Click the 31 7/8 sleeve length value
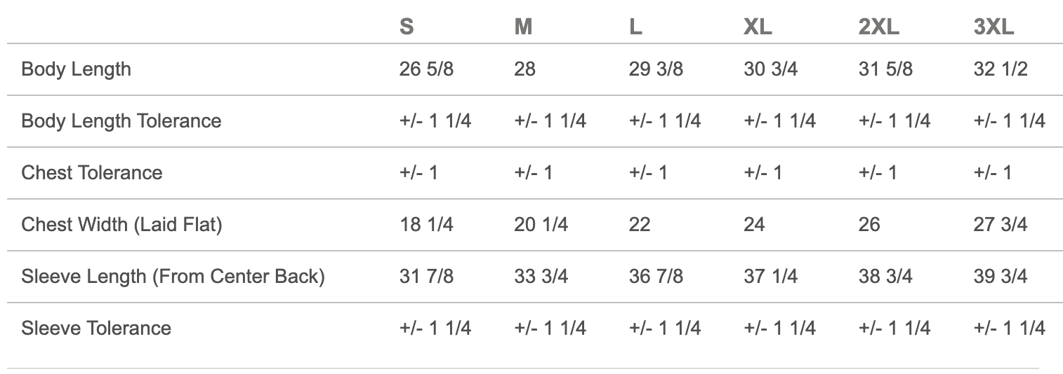 (x=426, y=277)
